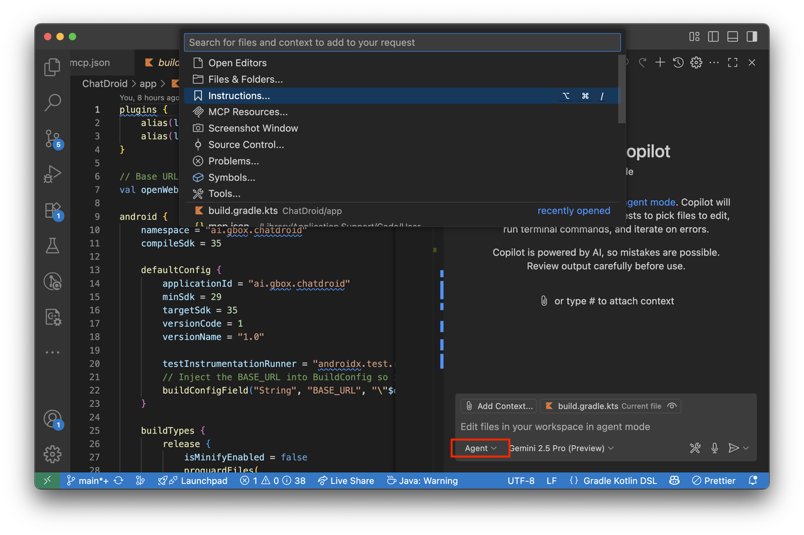Screen dimensions: 804x535
Task: Toggle current file context eye icon
Action: coord(671,406)
